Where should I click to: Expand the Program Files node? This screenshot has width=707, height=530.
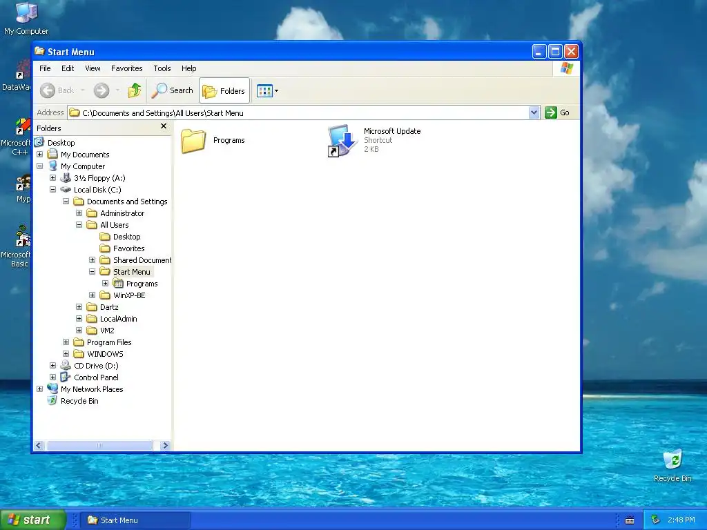[x=66, y=342]
